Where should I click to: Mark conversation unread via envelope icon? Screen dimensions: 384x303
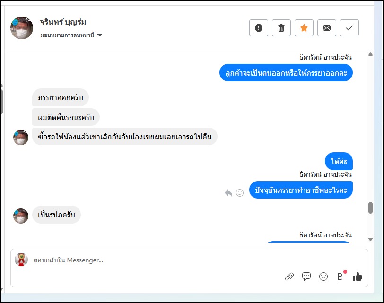[327, 28]
